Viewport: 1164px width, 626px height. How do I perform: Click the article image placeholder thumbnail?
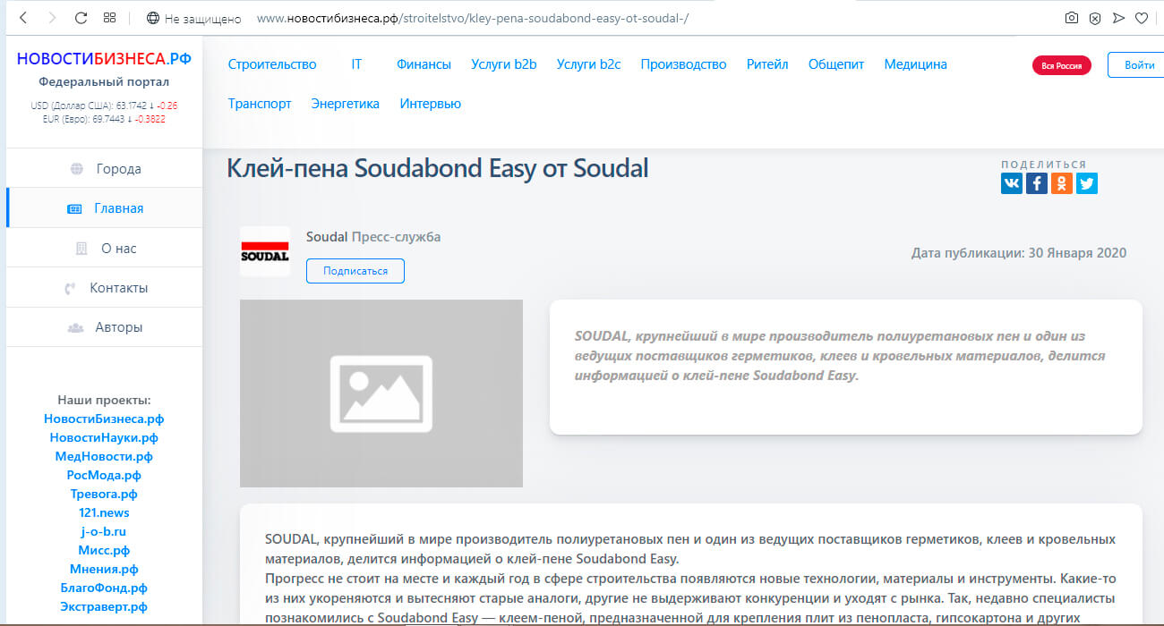click(x=381, y=393)
